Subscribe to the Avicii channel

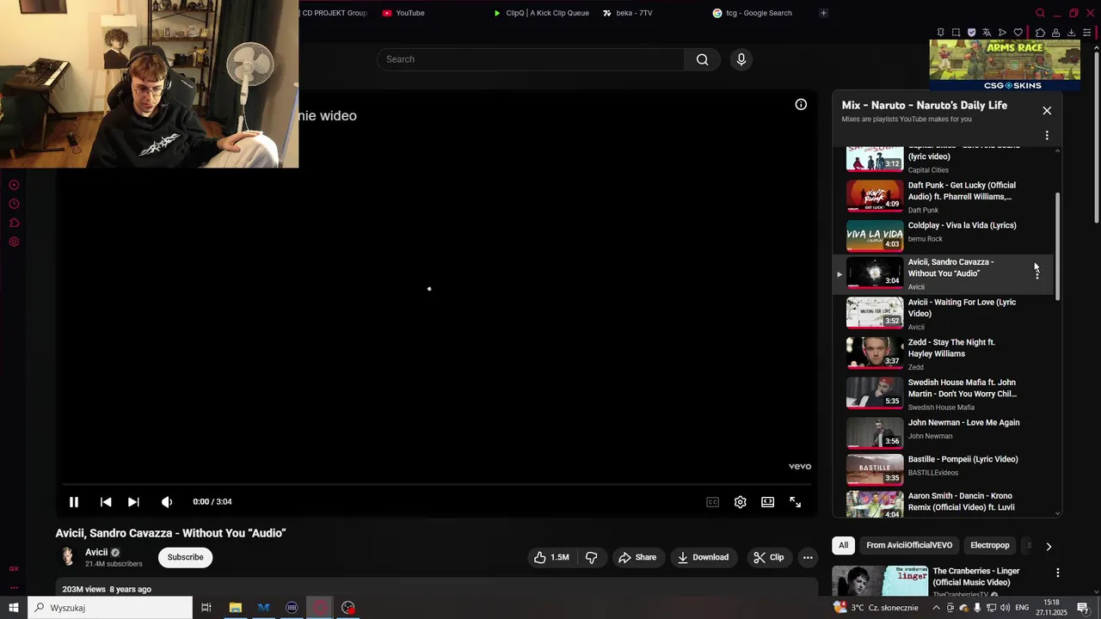(x=186, y=557)
